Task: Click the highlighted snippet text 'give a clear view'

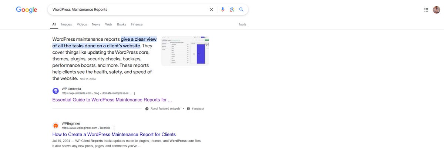Action: [139, 39]
